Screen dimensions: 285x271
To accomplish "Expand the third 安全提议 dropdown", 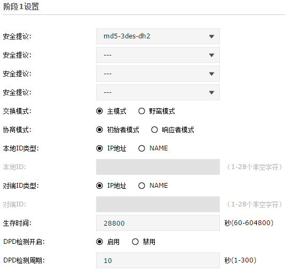I will 158,74.
